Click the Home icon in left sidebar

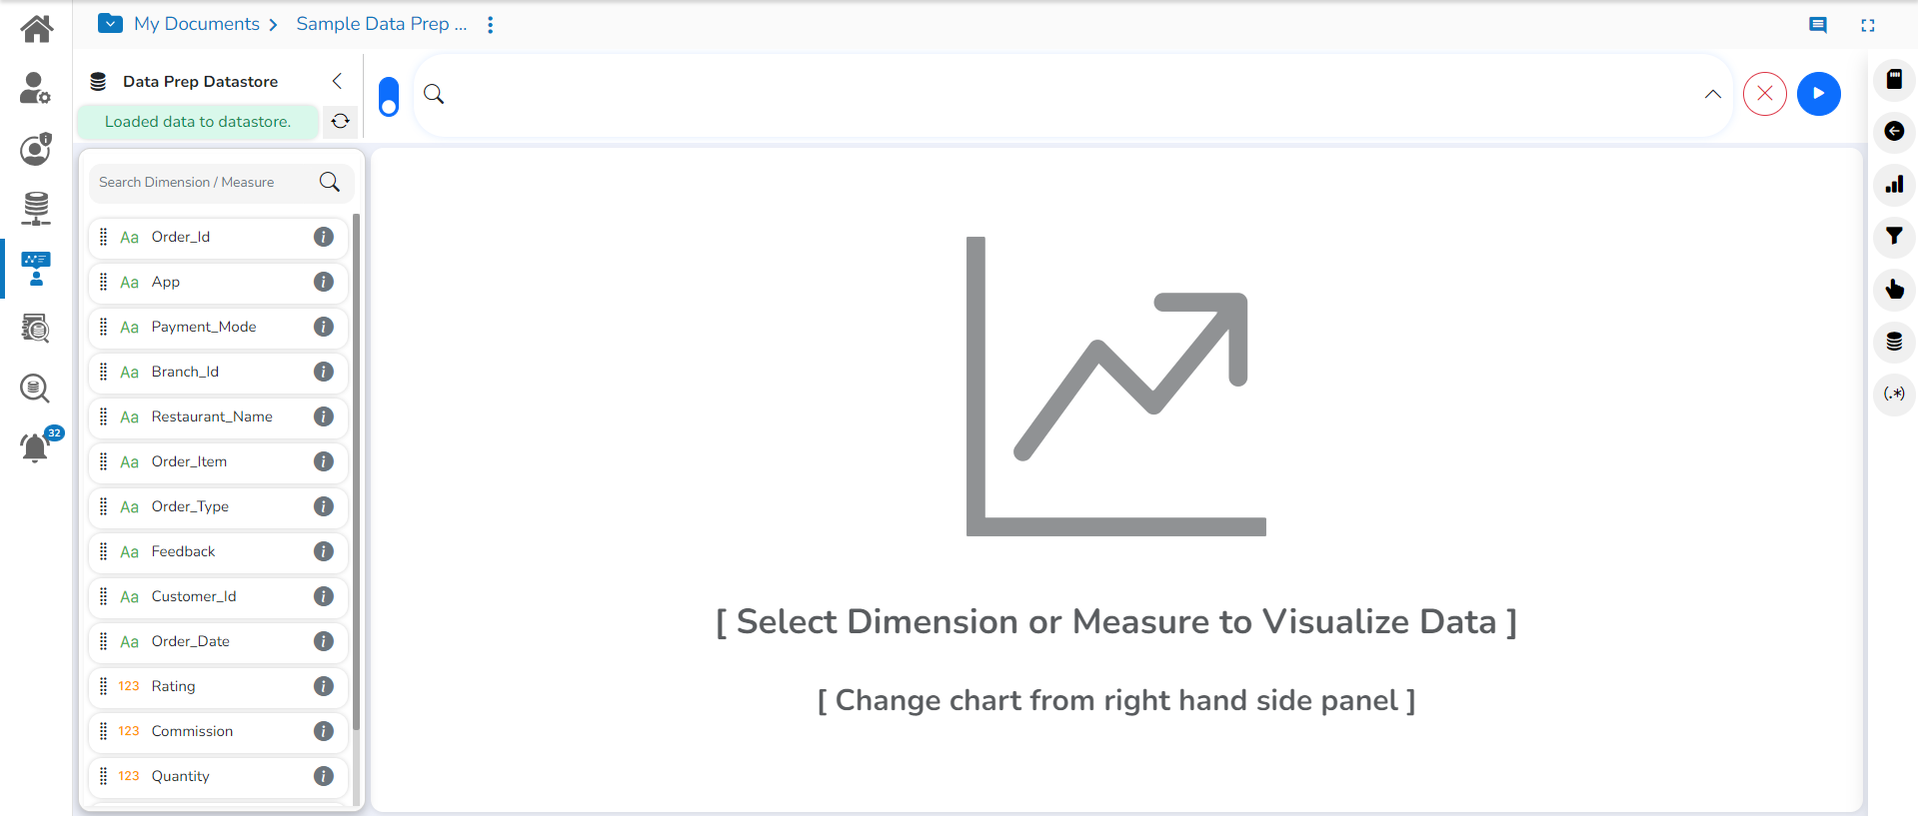pos(36,28)
